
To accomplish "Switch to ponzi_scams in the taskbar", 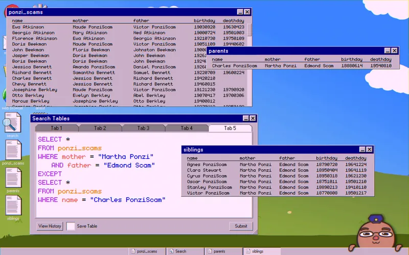I will tap(147, 251).
